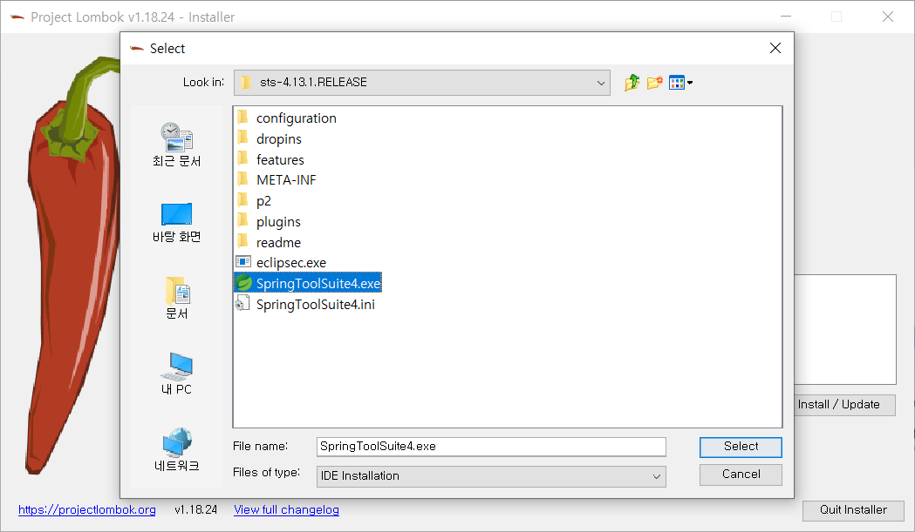Click the eclipsec.exe file icon
The width and height of the screenshot is (915, 532).
243,262
